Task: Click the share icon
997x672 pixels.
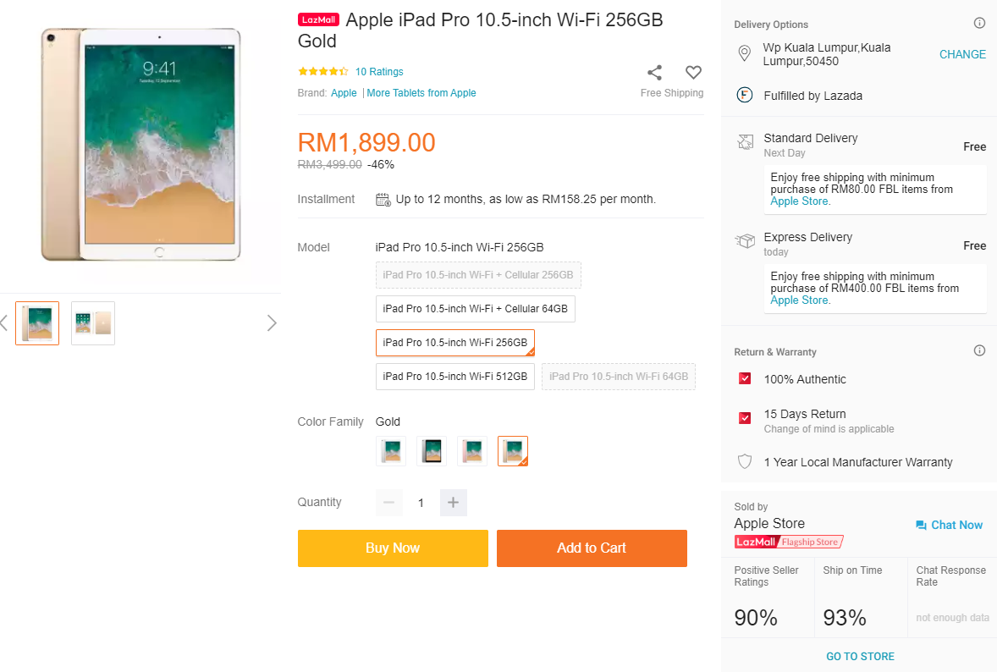Action: tap(654, 73)
